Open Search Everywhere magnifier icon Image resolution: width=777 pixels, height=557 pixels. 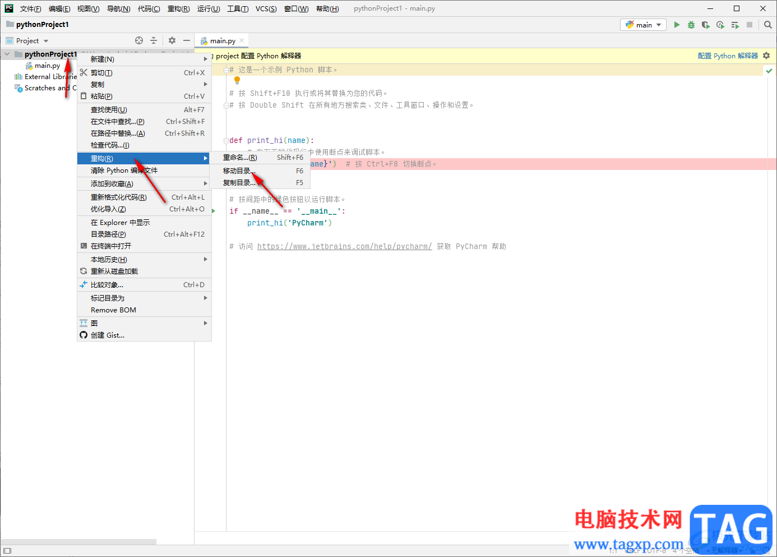click(x=768, y=25)
